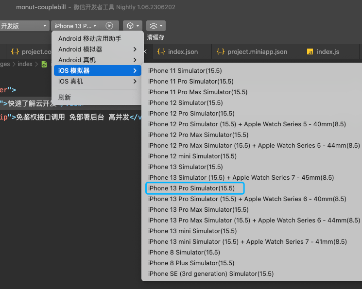Choose iPhone SE (3rd generation) Simulator(15.5)
362x289 pixels.
[x=252, y=274]
